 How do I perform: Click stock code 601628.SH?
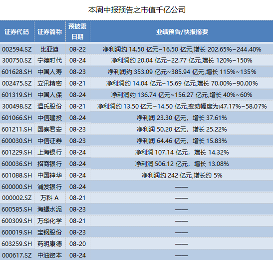pos(16,72)
